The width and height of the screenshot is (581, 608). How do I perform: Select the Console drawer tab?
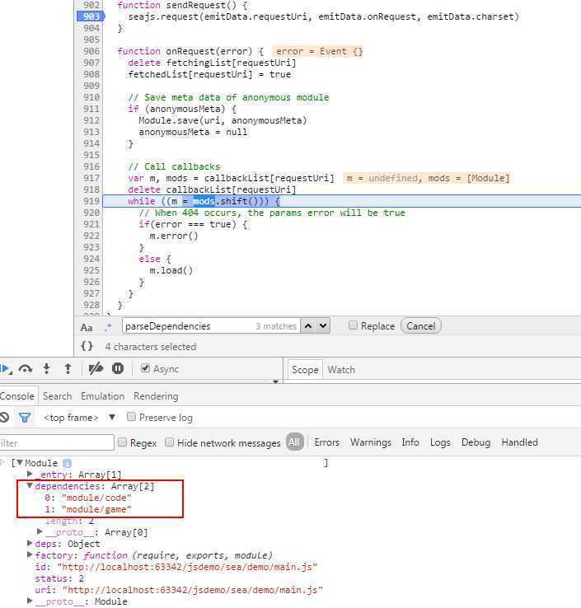17,396
